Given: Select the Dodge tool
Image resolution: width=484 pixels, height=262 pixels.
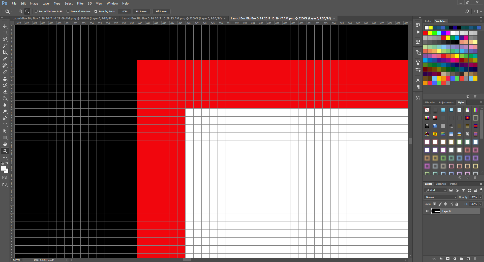Looking at the screenshot, I should click(5, 111).
